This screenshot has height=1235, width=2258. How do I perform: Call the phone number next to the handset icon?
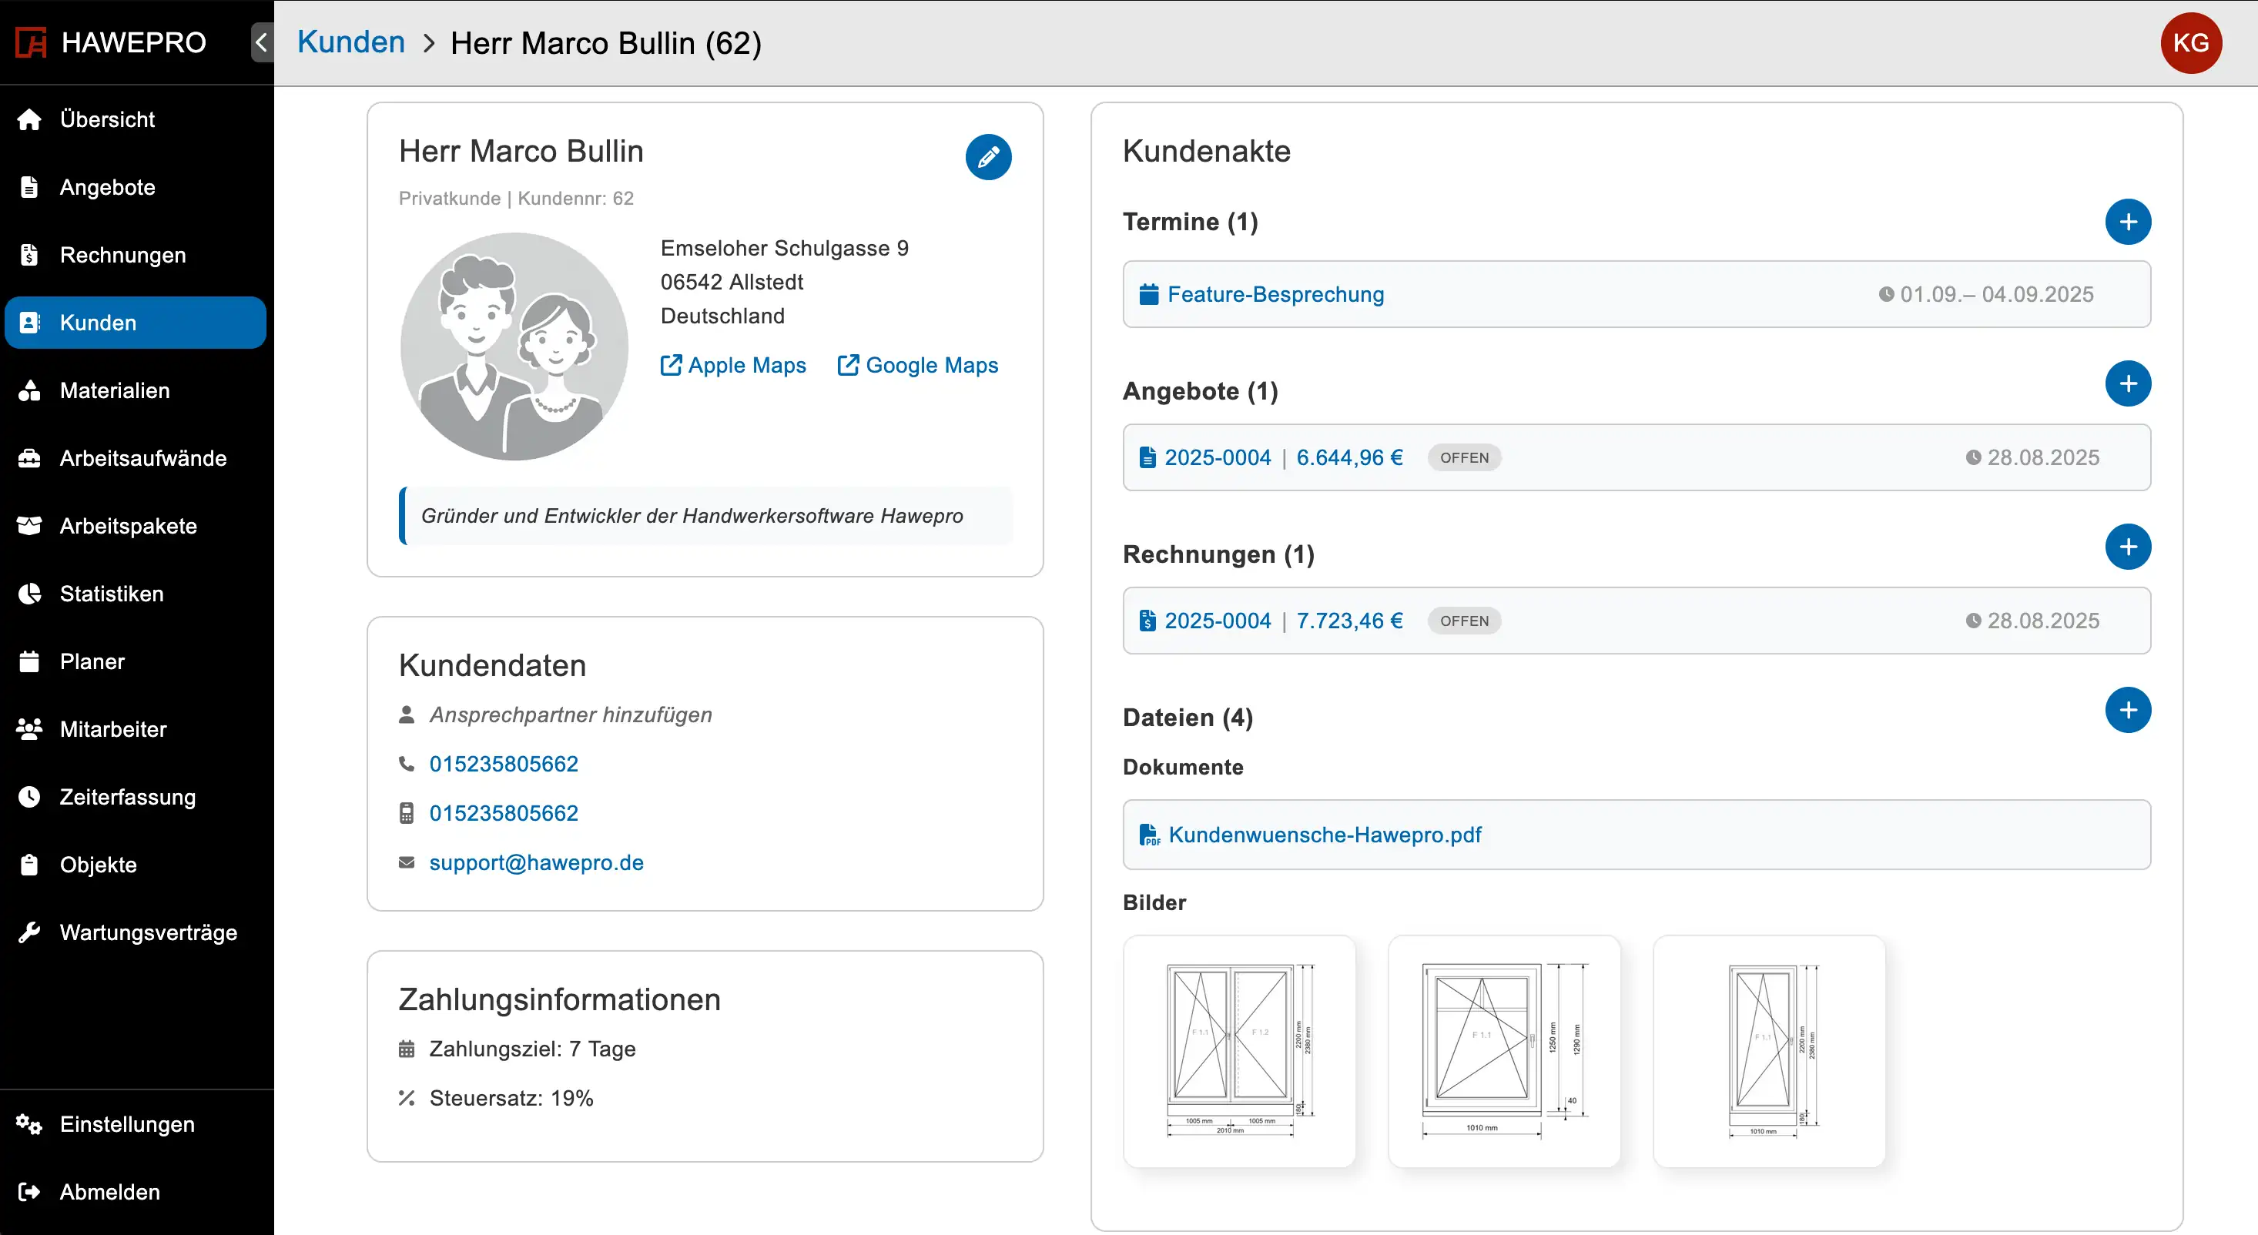point(504,765)
